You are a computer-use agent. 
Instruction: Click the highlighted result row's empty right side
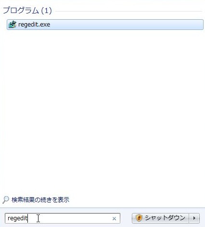[127, 25]
